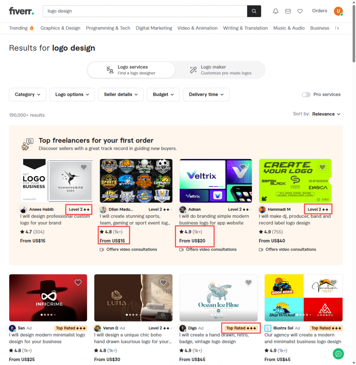Click the Fiverr logo
Viewport: 356px width, 365px height.
click(x=21, y=11)
